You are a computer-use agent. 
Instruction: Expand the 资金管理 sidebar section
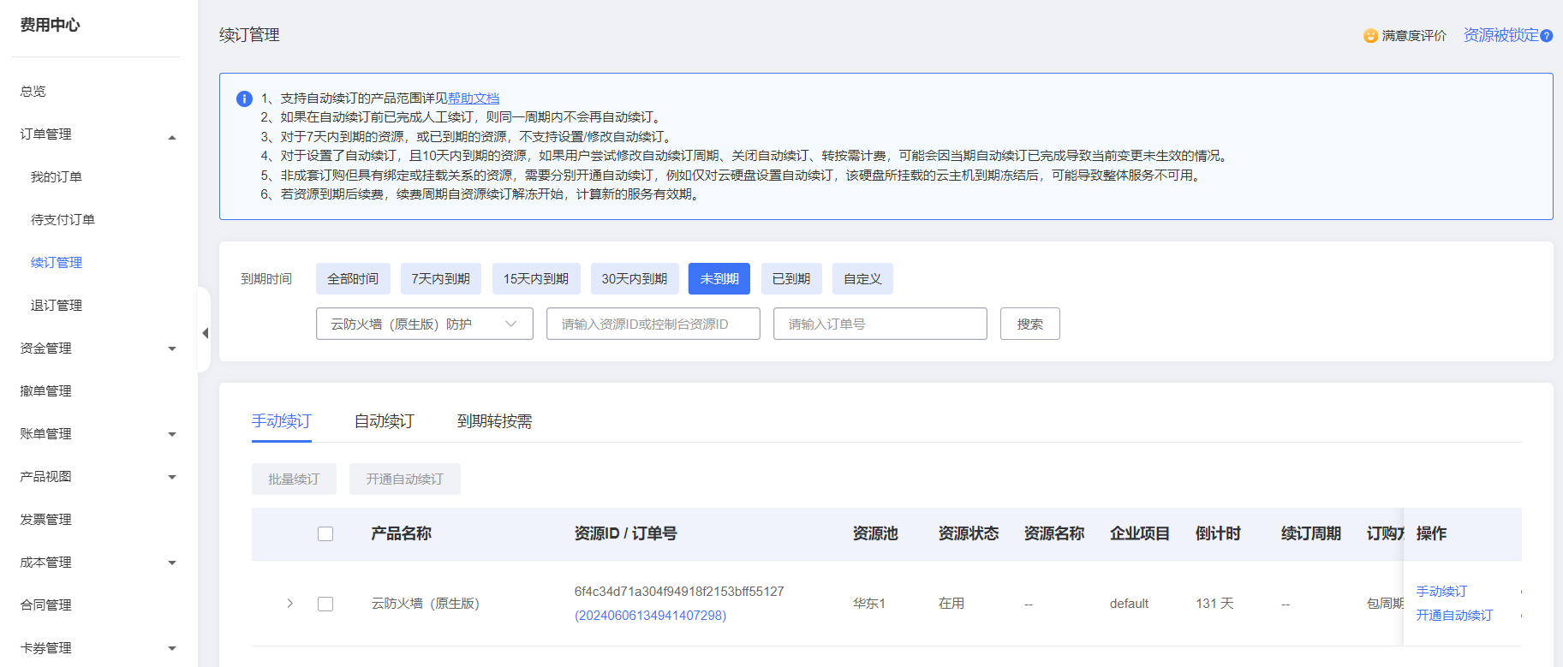[x=172, y=348]
